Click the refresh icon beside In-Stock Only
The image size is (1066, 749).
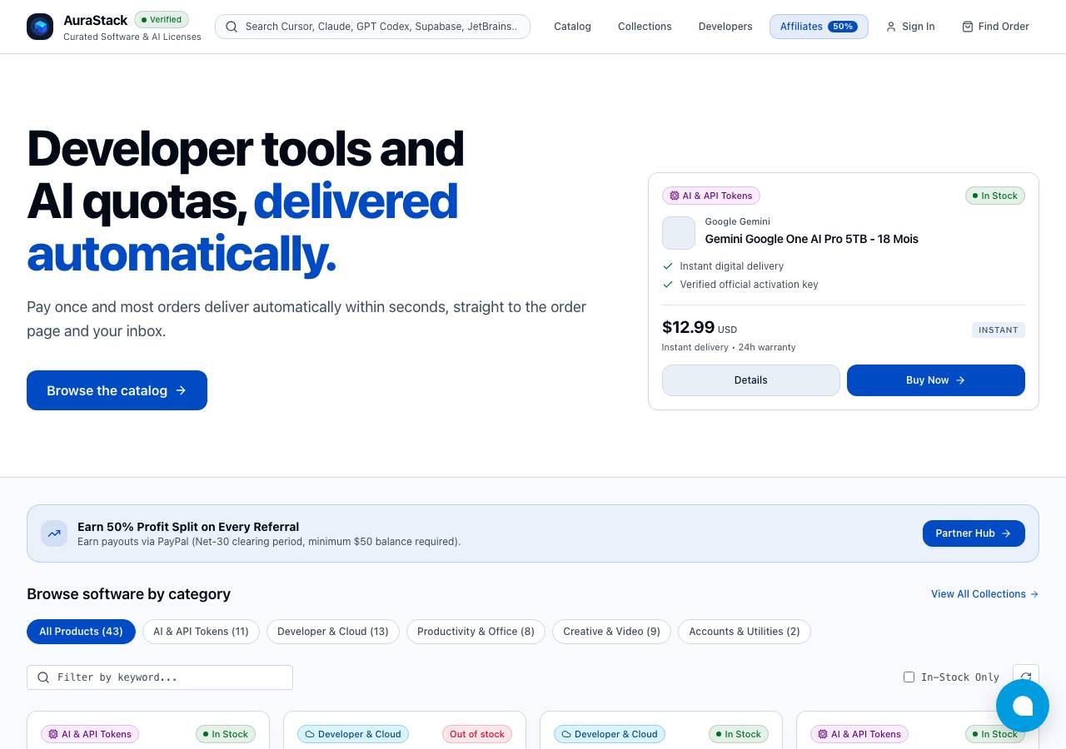1026,677
